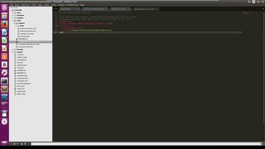
Task: Go to next tab with right arrow
Action: [x=56, y=9]
